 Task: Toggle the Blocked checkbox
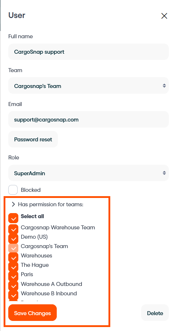(13, 190)
